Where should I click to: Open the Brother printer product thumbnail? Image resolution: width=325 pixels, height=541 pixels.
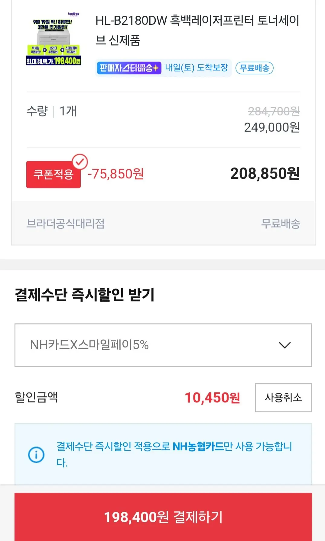(x=54, y=39)
